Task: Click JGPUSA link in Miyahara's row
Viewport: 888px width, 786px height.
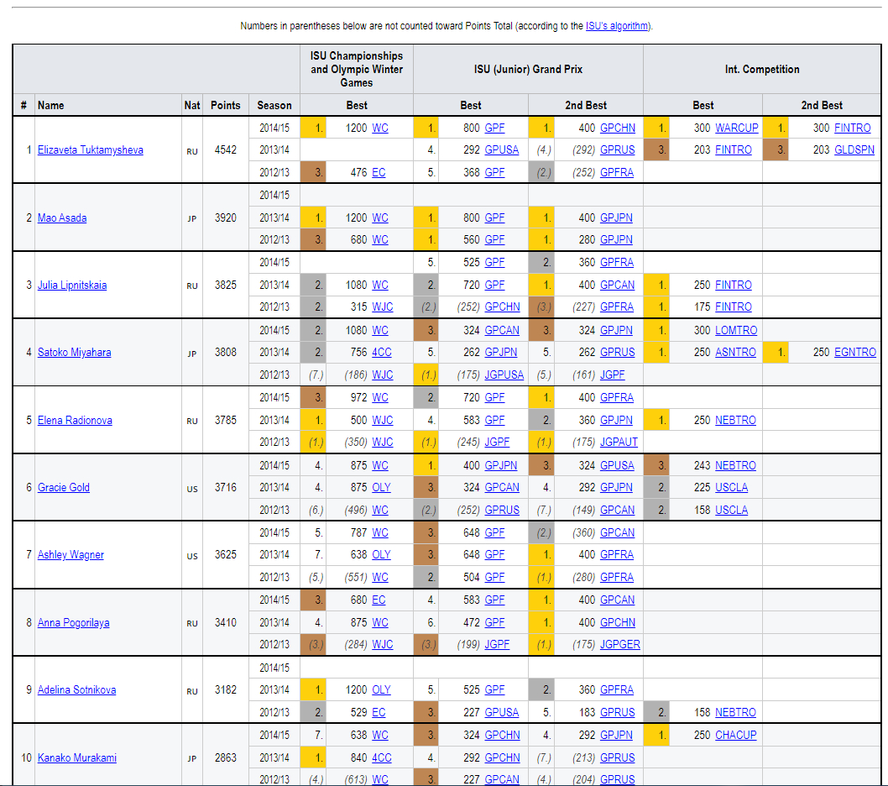Action: click(x=504, y=375)
